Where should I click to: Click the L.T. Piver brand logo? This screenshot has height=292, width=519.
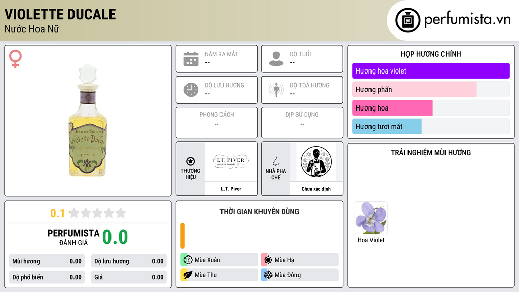(x=231, y=162)
